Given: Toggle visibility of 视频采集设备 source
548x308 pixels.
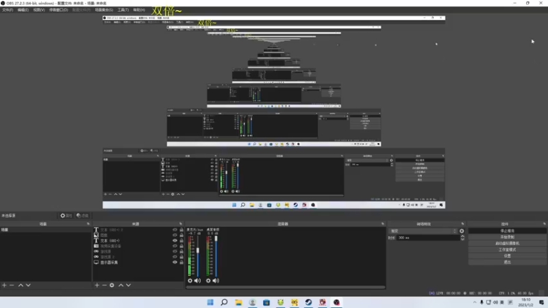Looking at the screenshot, I should (175, 246).
